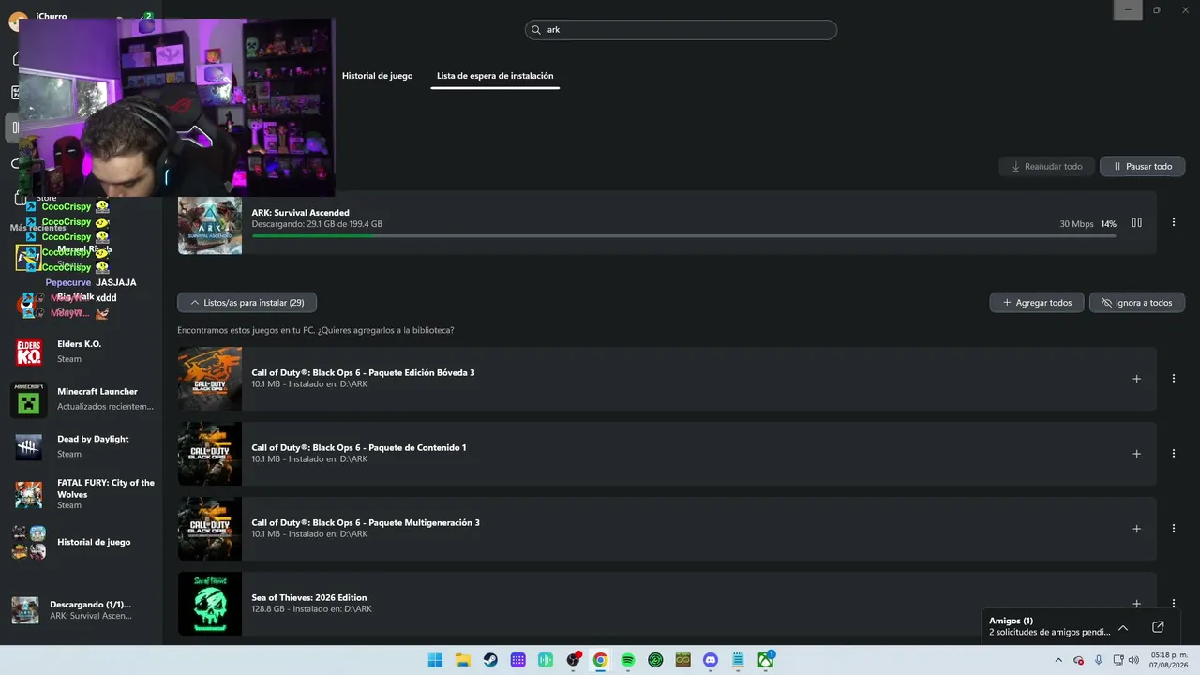Click the search magnifier icon
This screenshot has width=1200, height=675.
[x=537, y=30]
